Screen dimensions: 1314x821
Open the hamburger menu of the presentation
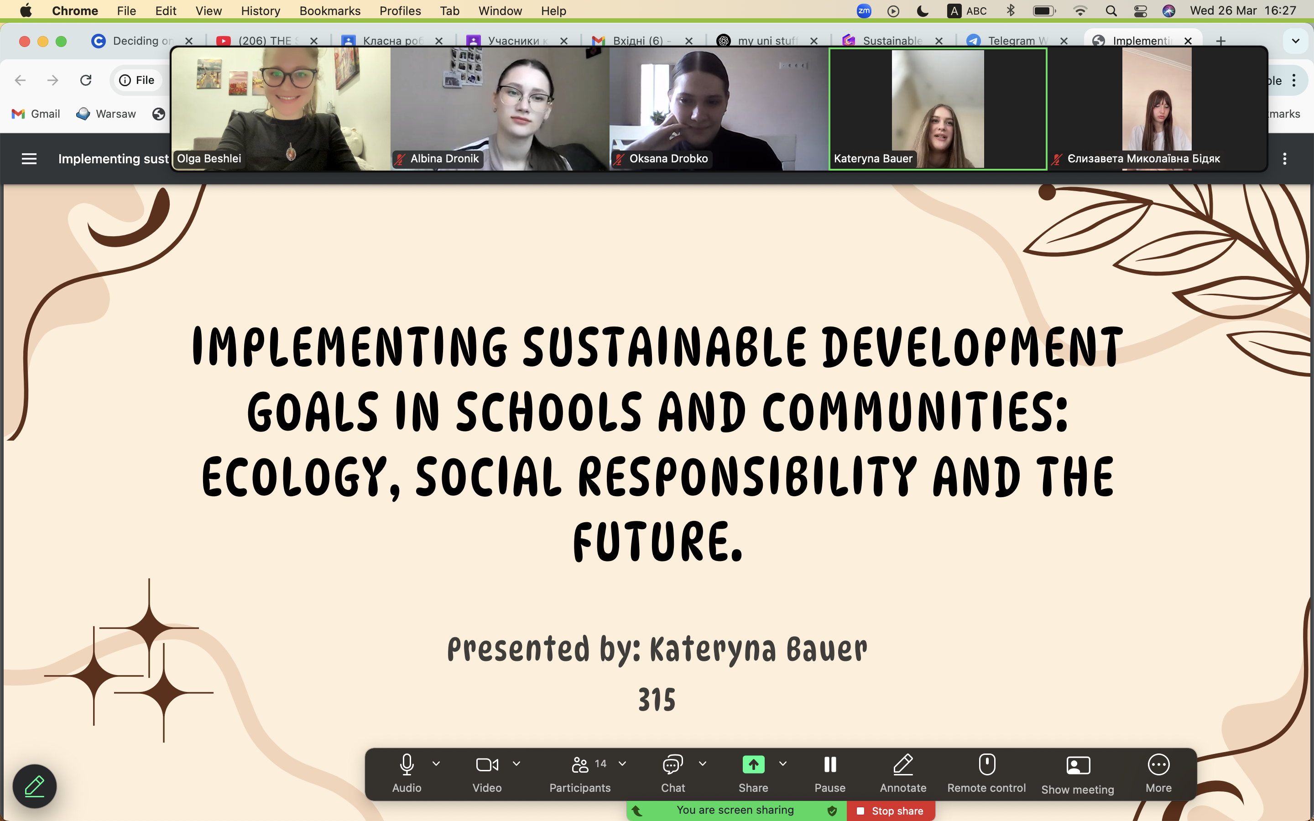[x=29, y=159]
